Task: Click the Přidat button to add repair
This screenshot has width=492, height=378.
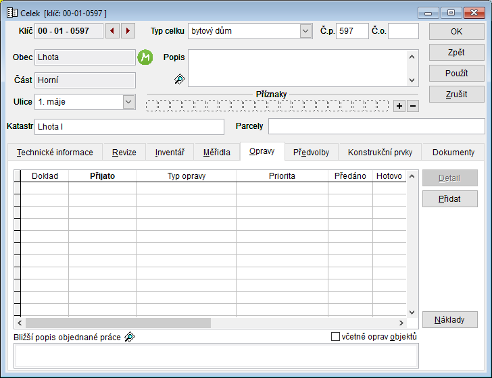Action: click(450, 198)
